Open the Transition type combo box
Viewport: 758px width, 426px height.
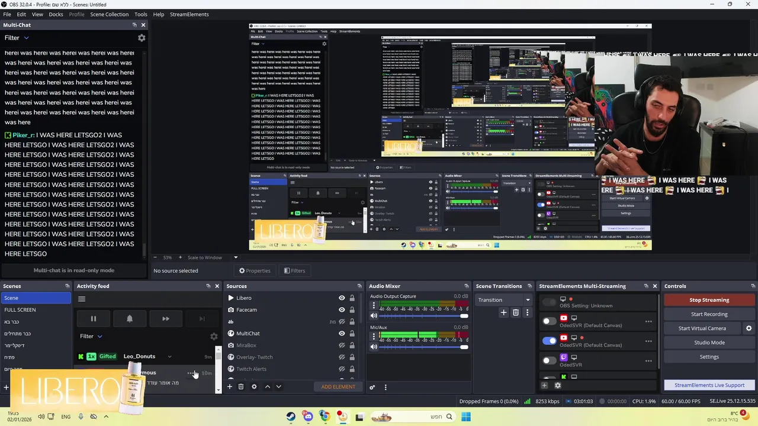point(504,300)
